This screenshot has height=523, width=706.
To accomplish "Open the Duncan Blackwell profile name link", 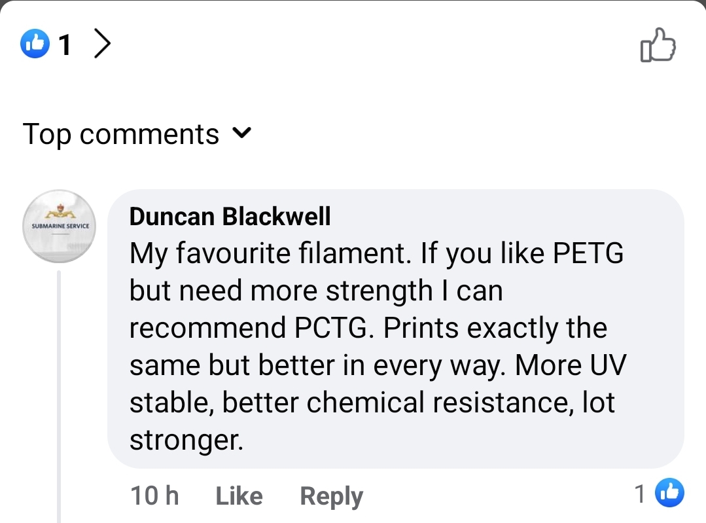I will [x=230, y=216].
